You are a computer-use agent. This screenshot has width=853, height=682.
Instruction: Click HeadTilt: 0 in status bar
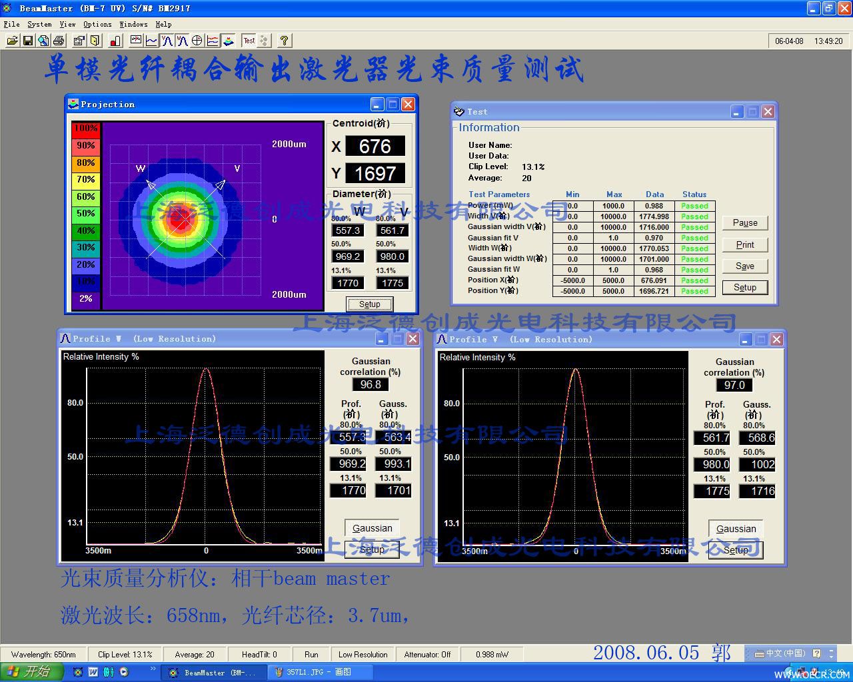[x=259, y=655]
